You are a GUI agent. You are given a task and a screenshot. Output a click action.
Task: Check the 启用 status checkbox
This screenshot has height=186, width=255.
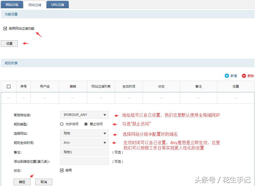click(x=62, y=170)
